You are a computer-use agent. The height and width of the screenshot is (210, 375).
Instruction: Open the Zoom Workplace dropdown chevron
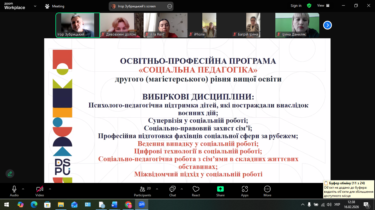(35, 6)
